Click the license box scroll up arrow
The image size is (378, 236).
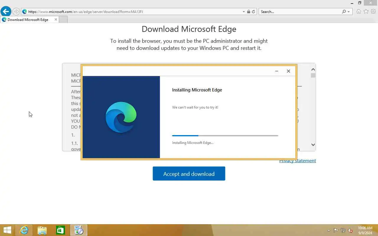313,70
